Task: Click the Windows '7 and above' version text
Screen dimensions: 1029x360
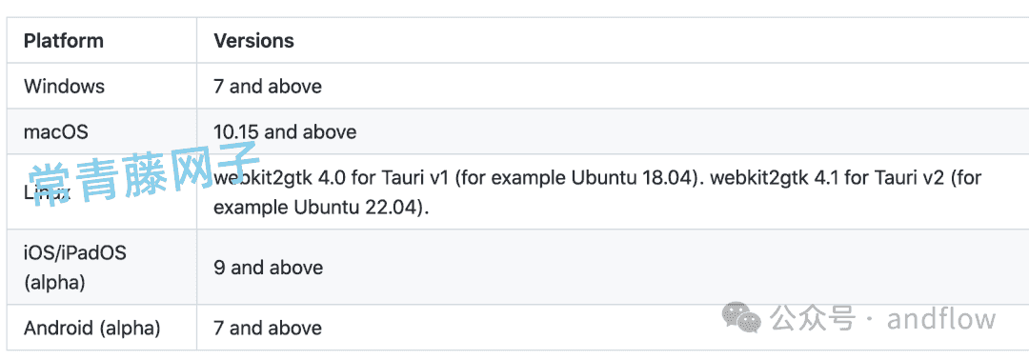Action: point(268,86)
